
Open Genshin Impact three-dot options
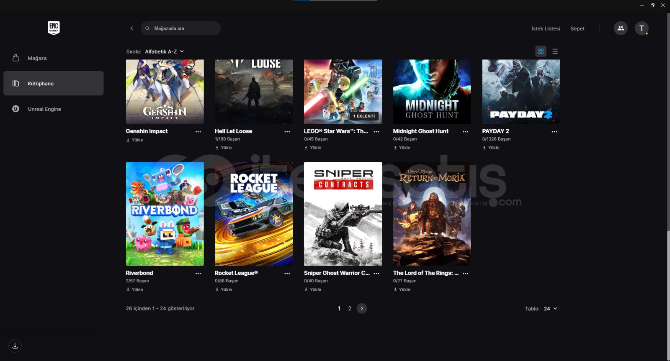pos(198,131)
